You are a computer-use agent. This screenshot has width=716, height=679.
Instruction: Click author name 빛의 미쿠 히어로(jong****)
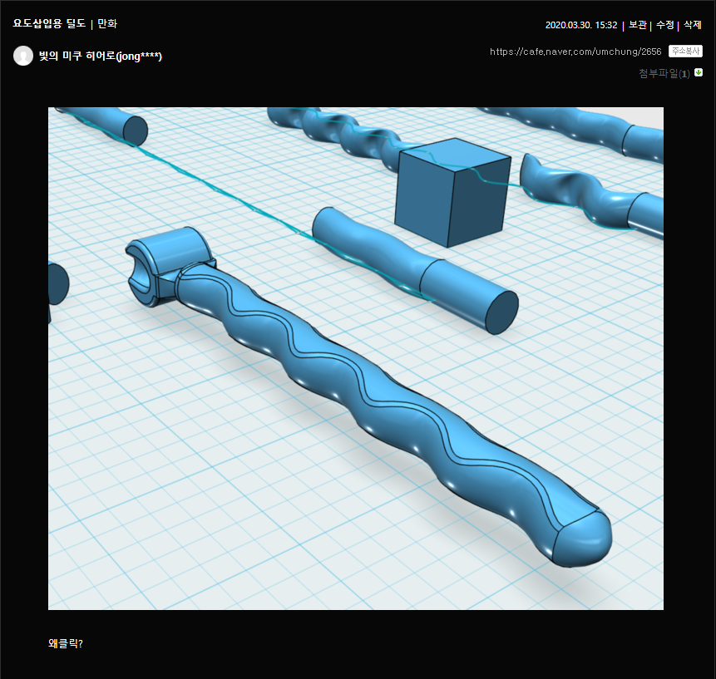tap(101, 57)
